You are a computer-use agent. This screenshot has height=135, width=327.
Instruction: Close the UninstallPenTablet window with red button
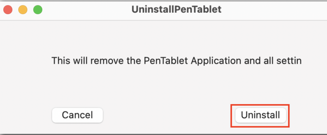[x=8, y=10]
